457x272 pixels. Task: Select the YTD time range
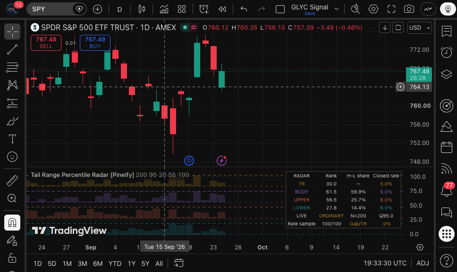(x=115, y=264)
